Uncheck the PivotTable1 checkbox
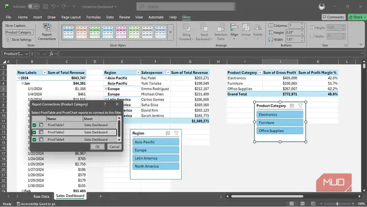 [x=34, y=125]
